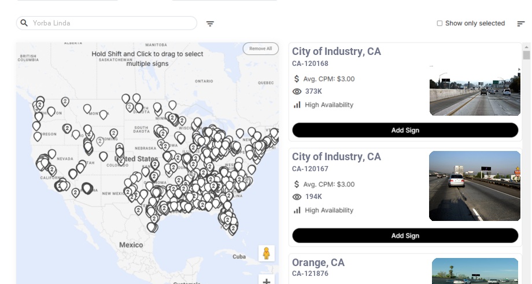Click the filter icon beside the search box

tap(210, 24)
